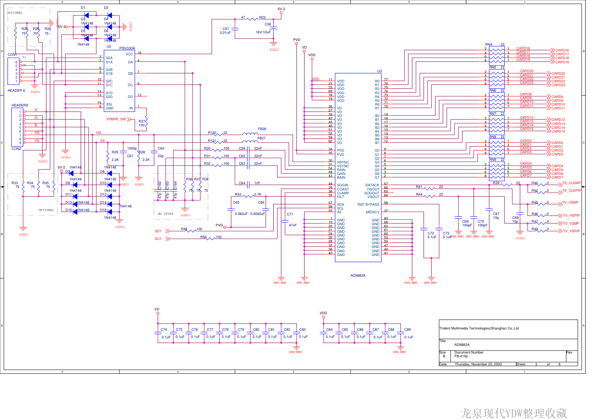Select the TV_HSMP output port

570,202
